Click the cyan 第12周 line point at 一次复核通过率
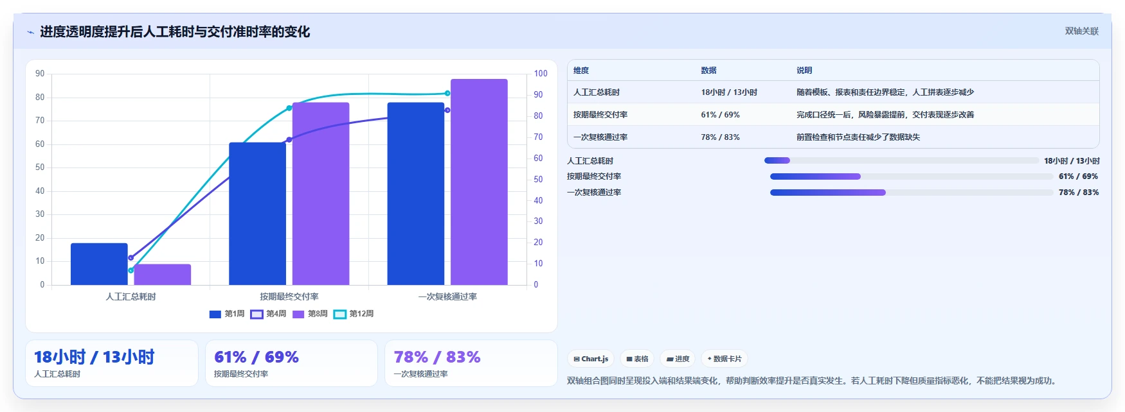 pos(447,93)
